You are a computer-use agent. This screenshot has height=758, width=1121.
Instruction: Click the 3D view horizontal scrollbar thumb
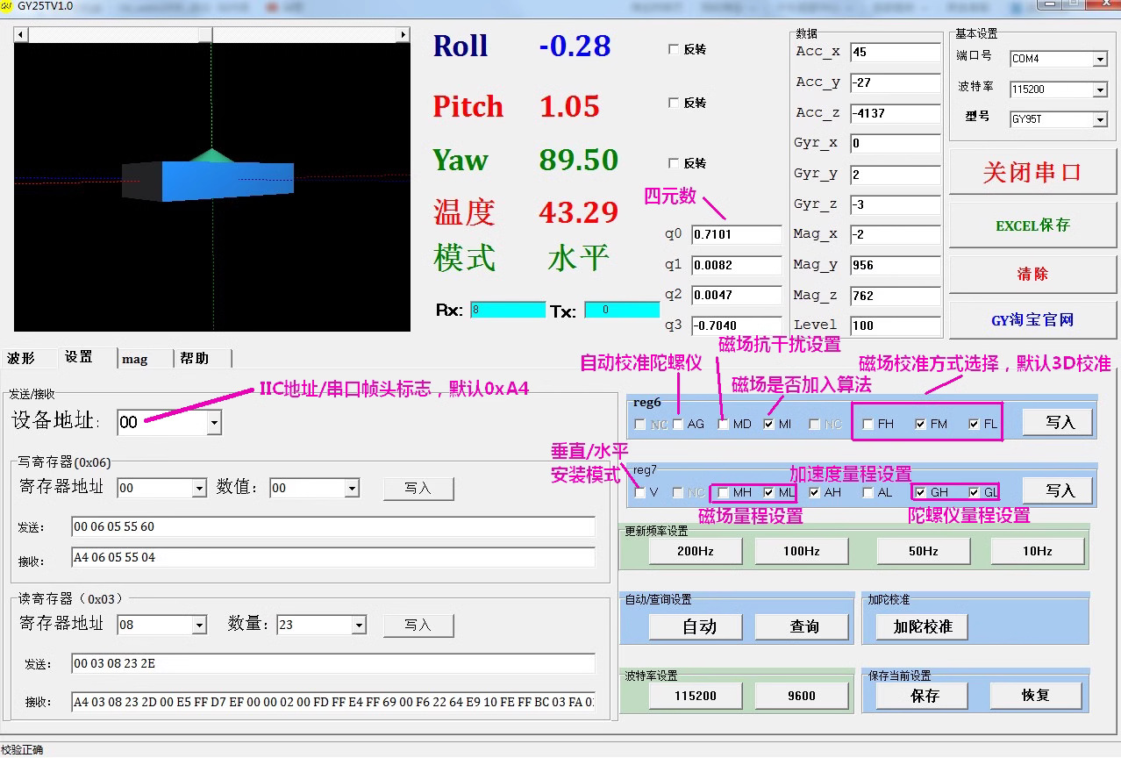coord(205,35)
